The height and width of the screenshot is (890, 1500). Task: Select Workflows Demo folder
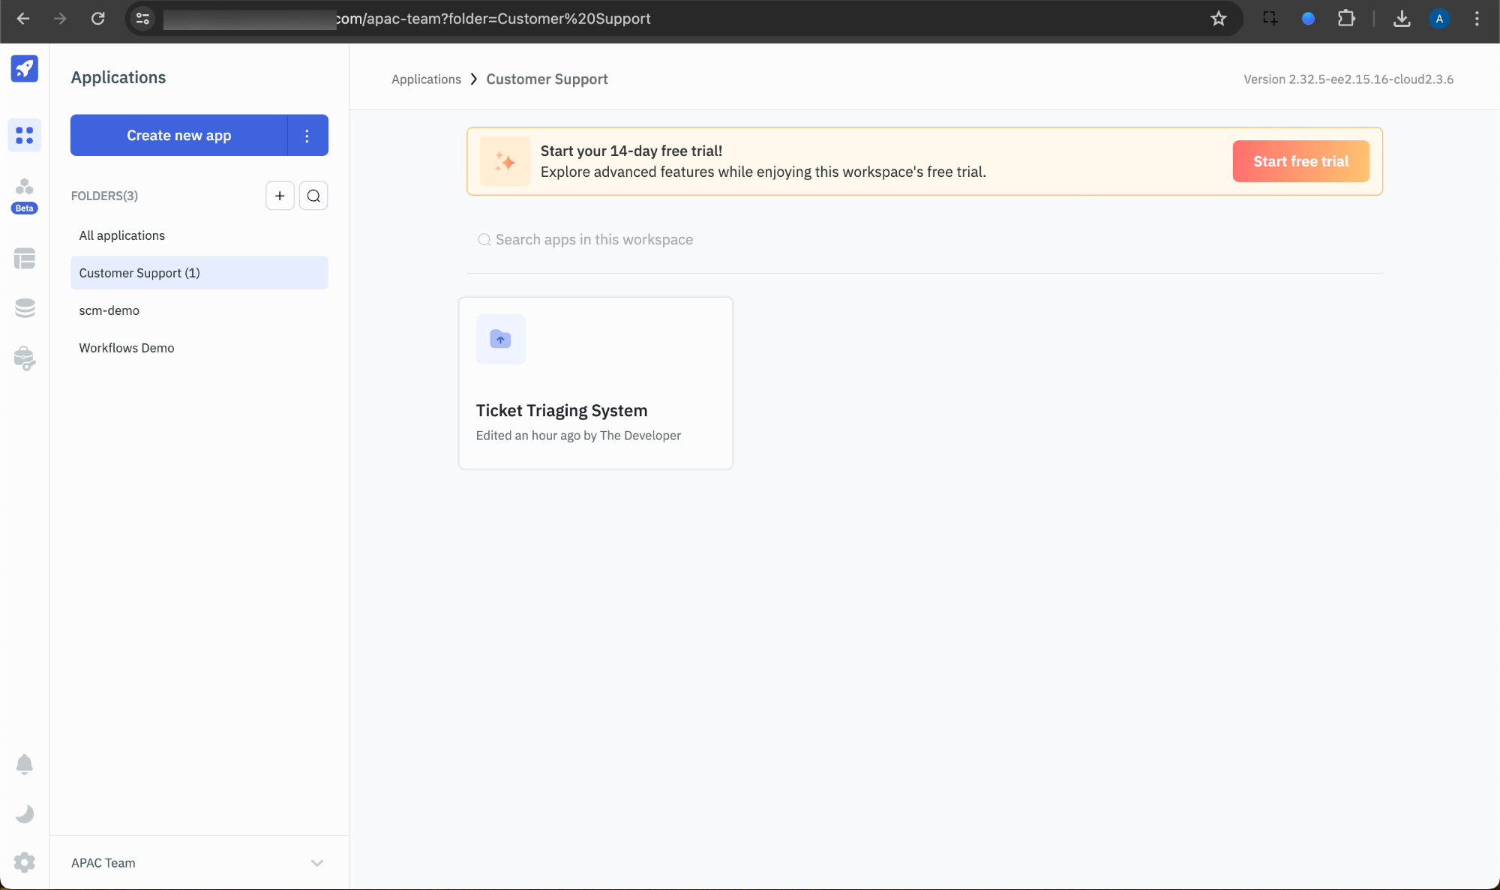click(199, 348)
